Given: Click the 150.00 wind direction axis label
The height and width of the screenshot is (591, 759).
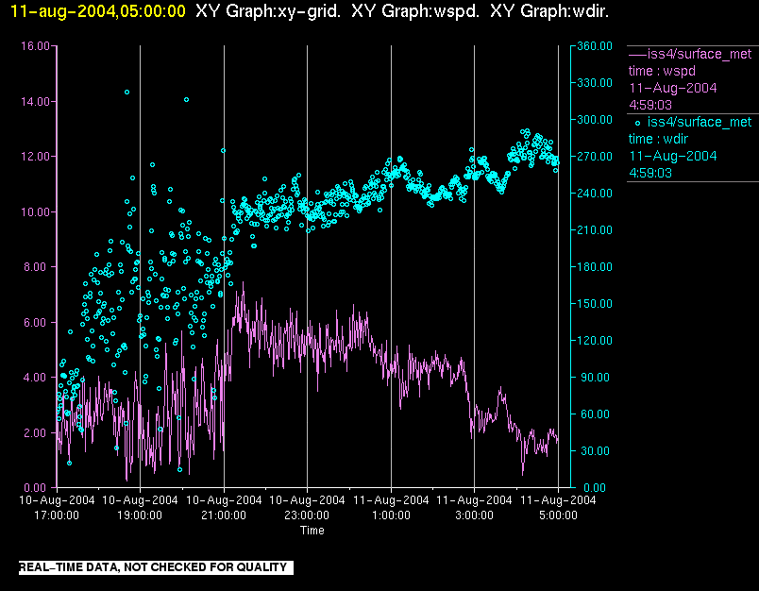Looking at the screenshot, I should coord(595,303).
